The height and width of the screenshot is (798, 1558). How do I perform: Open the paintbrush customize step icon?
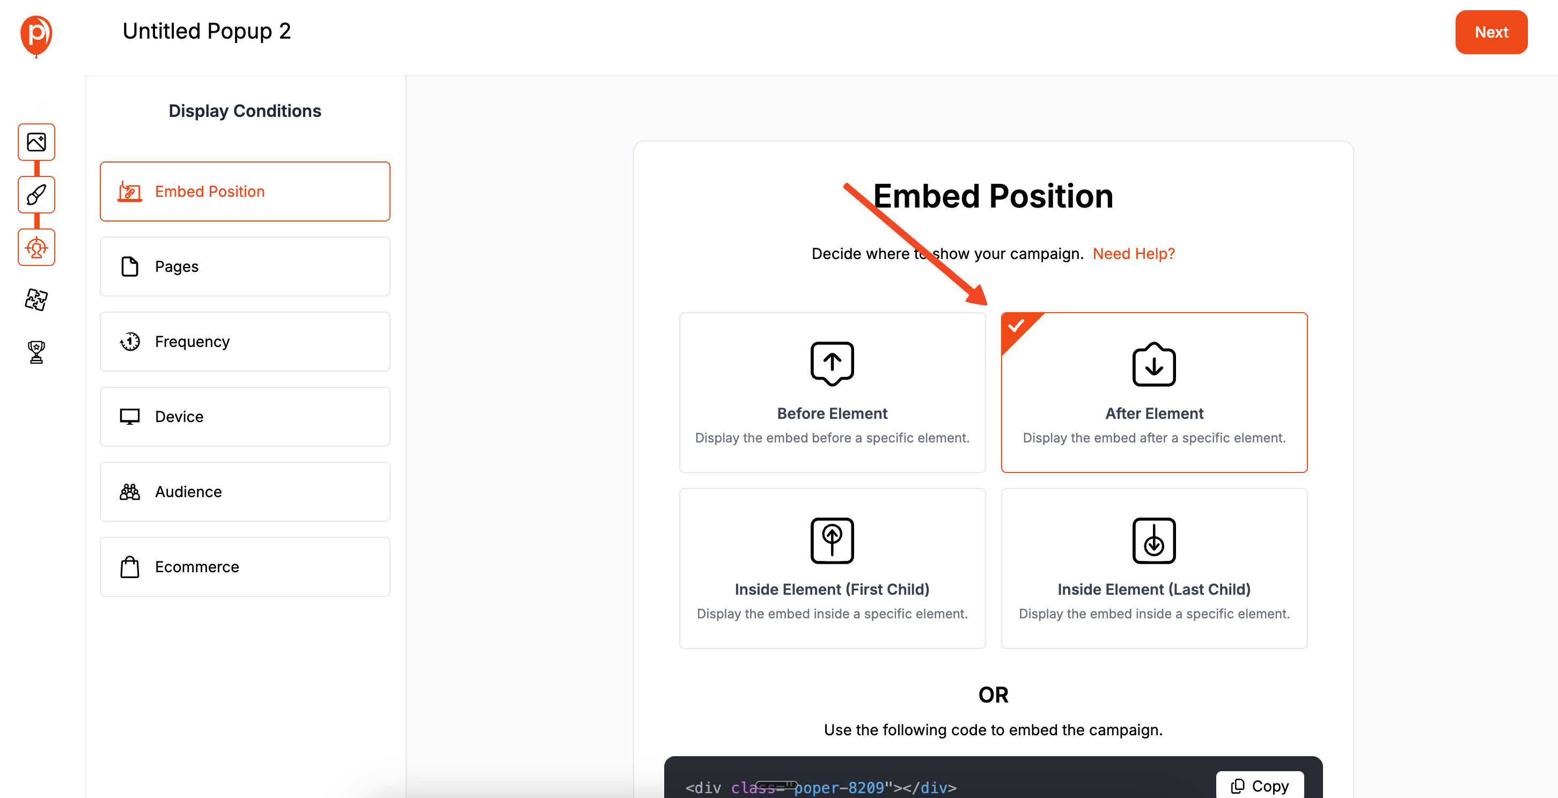pos(36,195)
